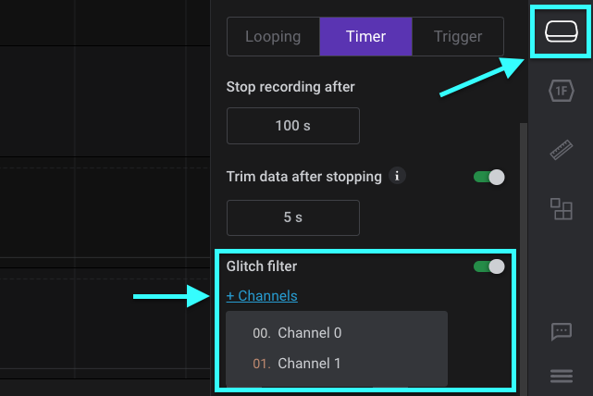The width and height of the screenshot is (593, 396).
Task: Click the + Channels link
Action: click(x=262, y=296)
